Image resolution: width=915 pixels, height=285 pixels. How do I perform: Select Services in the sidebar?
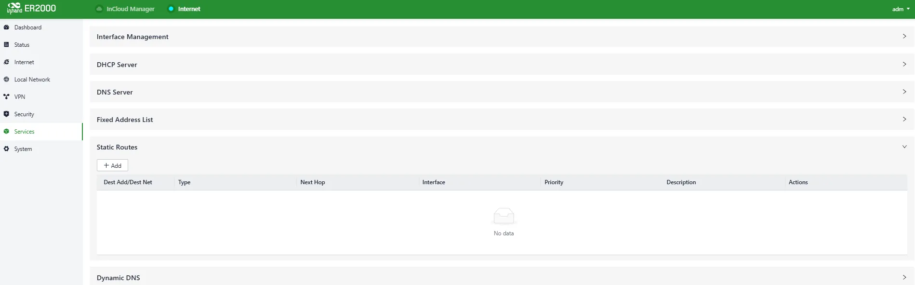41,132
